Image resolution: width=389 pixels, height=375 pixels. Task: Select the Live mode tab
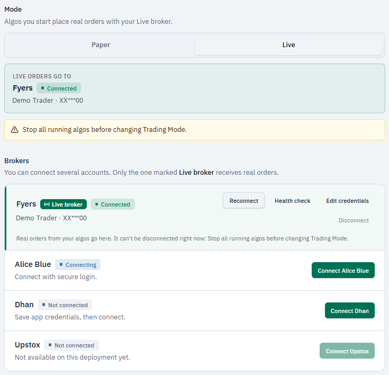tap(288, 45)
